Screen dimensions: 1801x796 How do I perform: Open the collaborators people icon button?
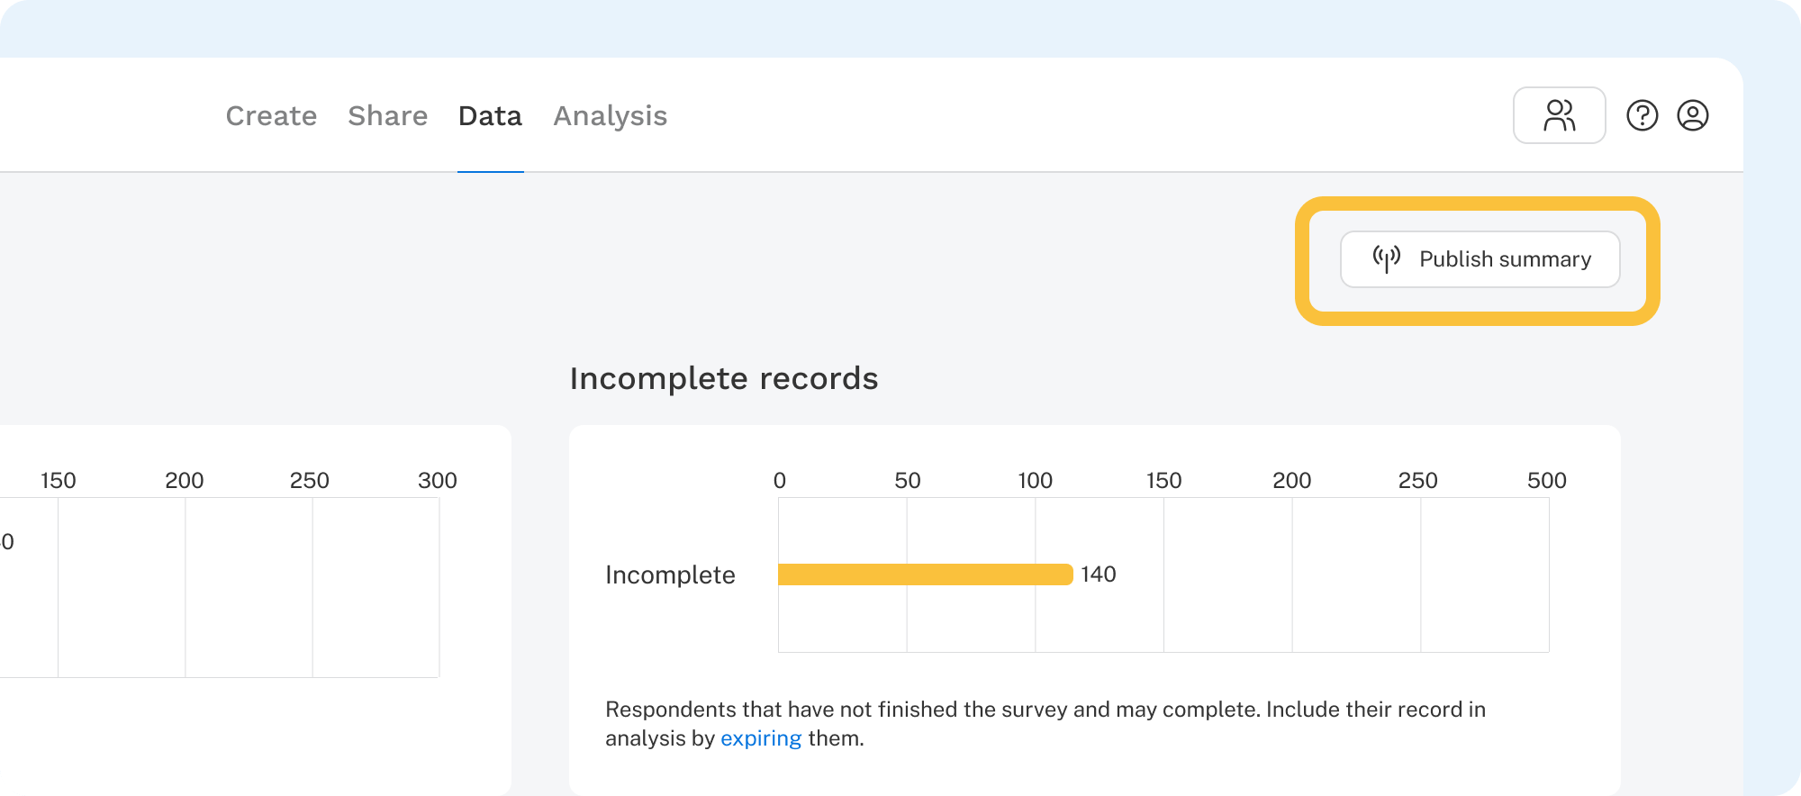1559,115
